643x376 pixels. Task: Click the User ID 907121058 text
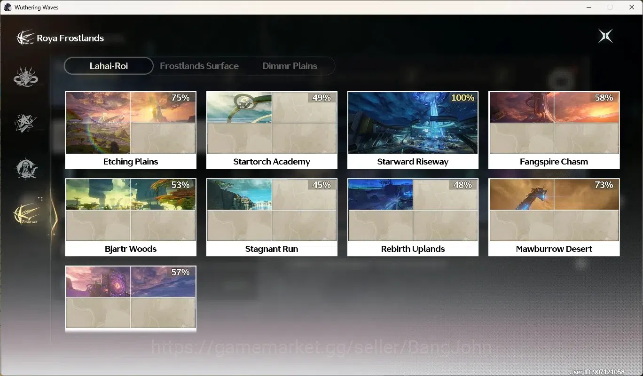[597, 372]
